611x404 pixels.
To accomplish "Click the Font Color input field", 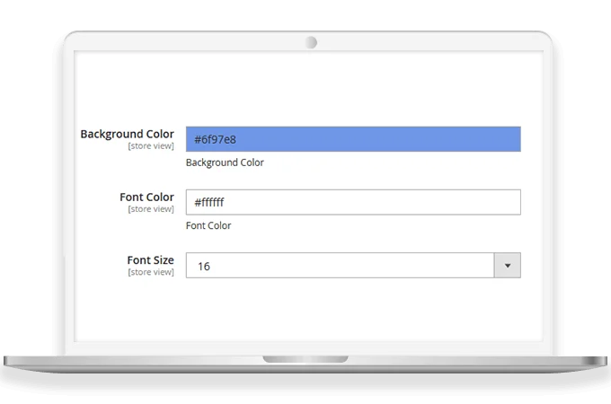I will [352, 202].
